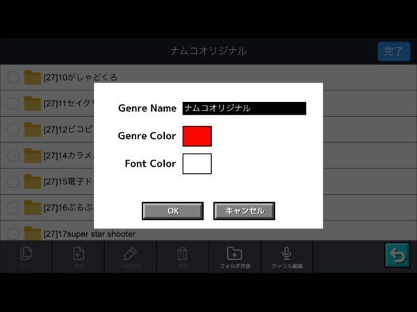Select radio circle for [27]10がしゃどくろ
Screen dimensions: 417x312
[13, 77]
